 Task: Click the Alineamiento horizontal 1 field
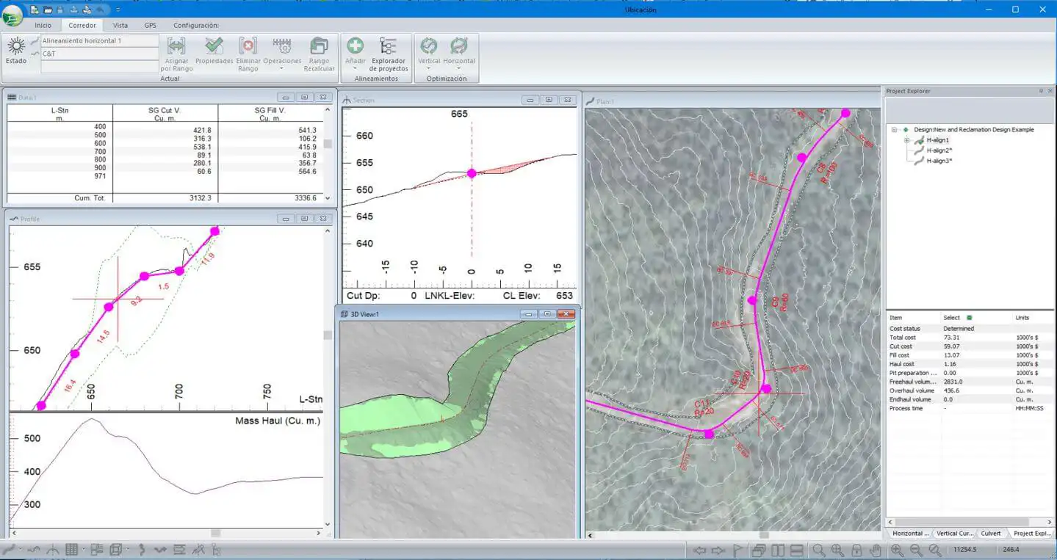click(x=99, y=41)
